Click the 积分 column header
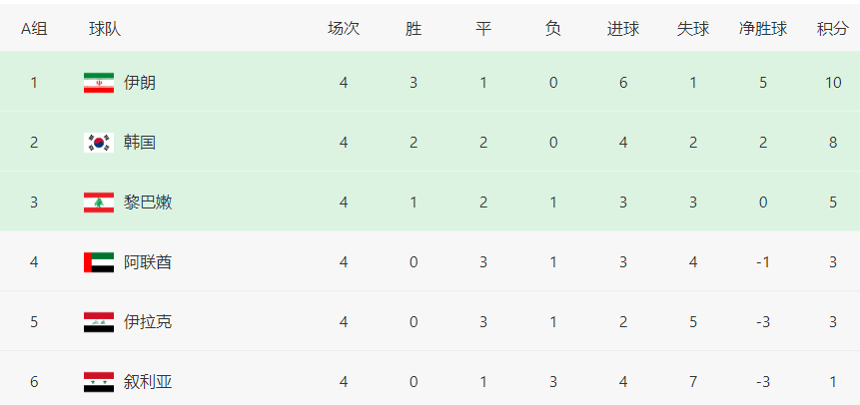Viewport: 860px width, 405px height. (x=833, y=29)
